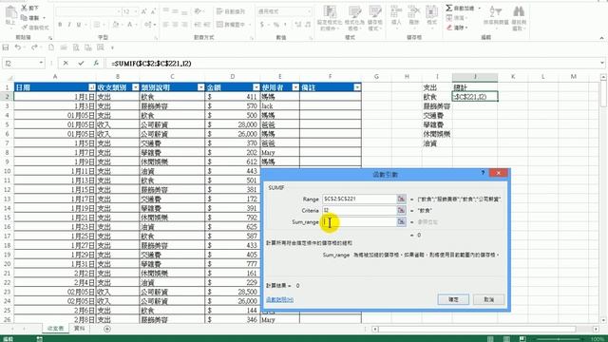Viewport: 608px width, 342px height.
Task: Open the font name dropdown
Action: pos(118,12)
